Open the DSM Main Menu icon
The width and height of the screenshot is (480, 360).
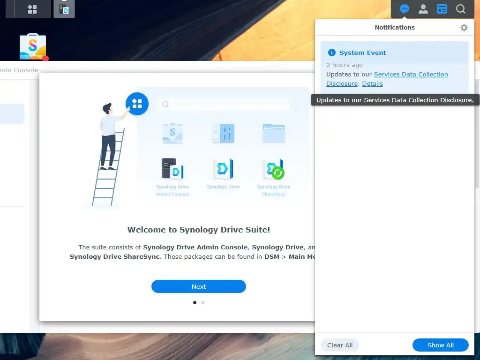tap(32, 9)
